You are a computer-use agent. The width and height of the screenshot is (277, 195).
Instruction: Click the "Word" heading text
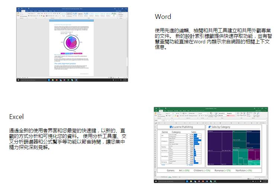(x=163, y=17)
